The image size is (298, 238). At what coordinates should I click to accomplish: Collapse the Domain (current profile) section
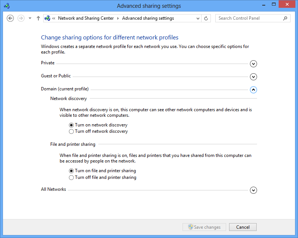point(253,90)
